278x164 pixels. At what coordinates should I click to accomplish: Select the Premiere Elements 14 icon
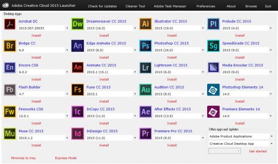click(213, 112)
